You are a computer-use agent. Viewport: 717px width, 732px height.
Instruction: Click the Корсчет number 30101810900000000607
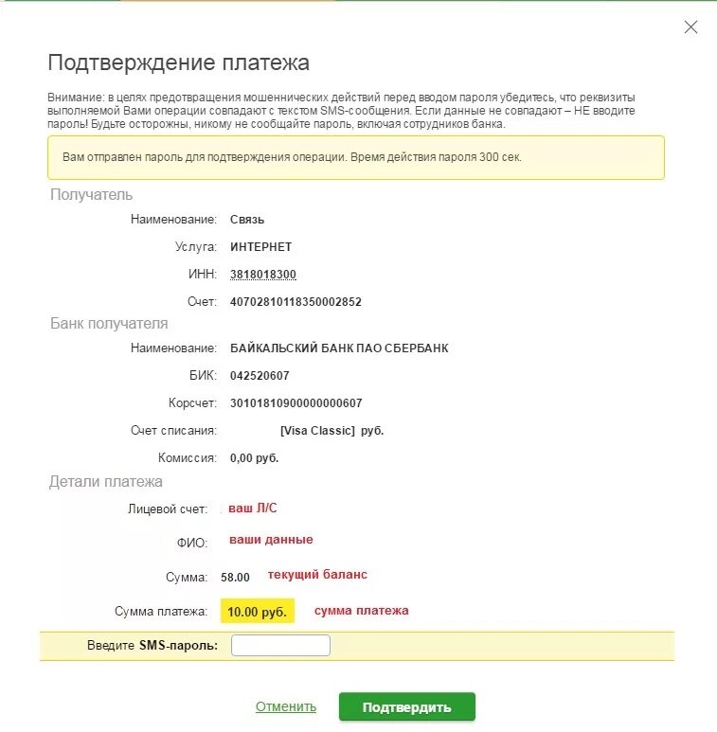(x=296, y=402)
